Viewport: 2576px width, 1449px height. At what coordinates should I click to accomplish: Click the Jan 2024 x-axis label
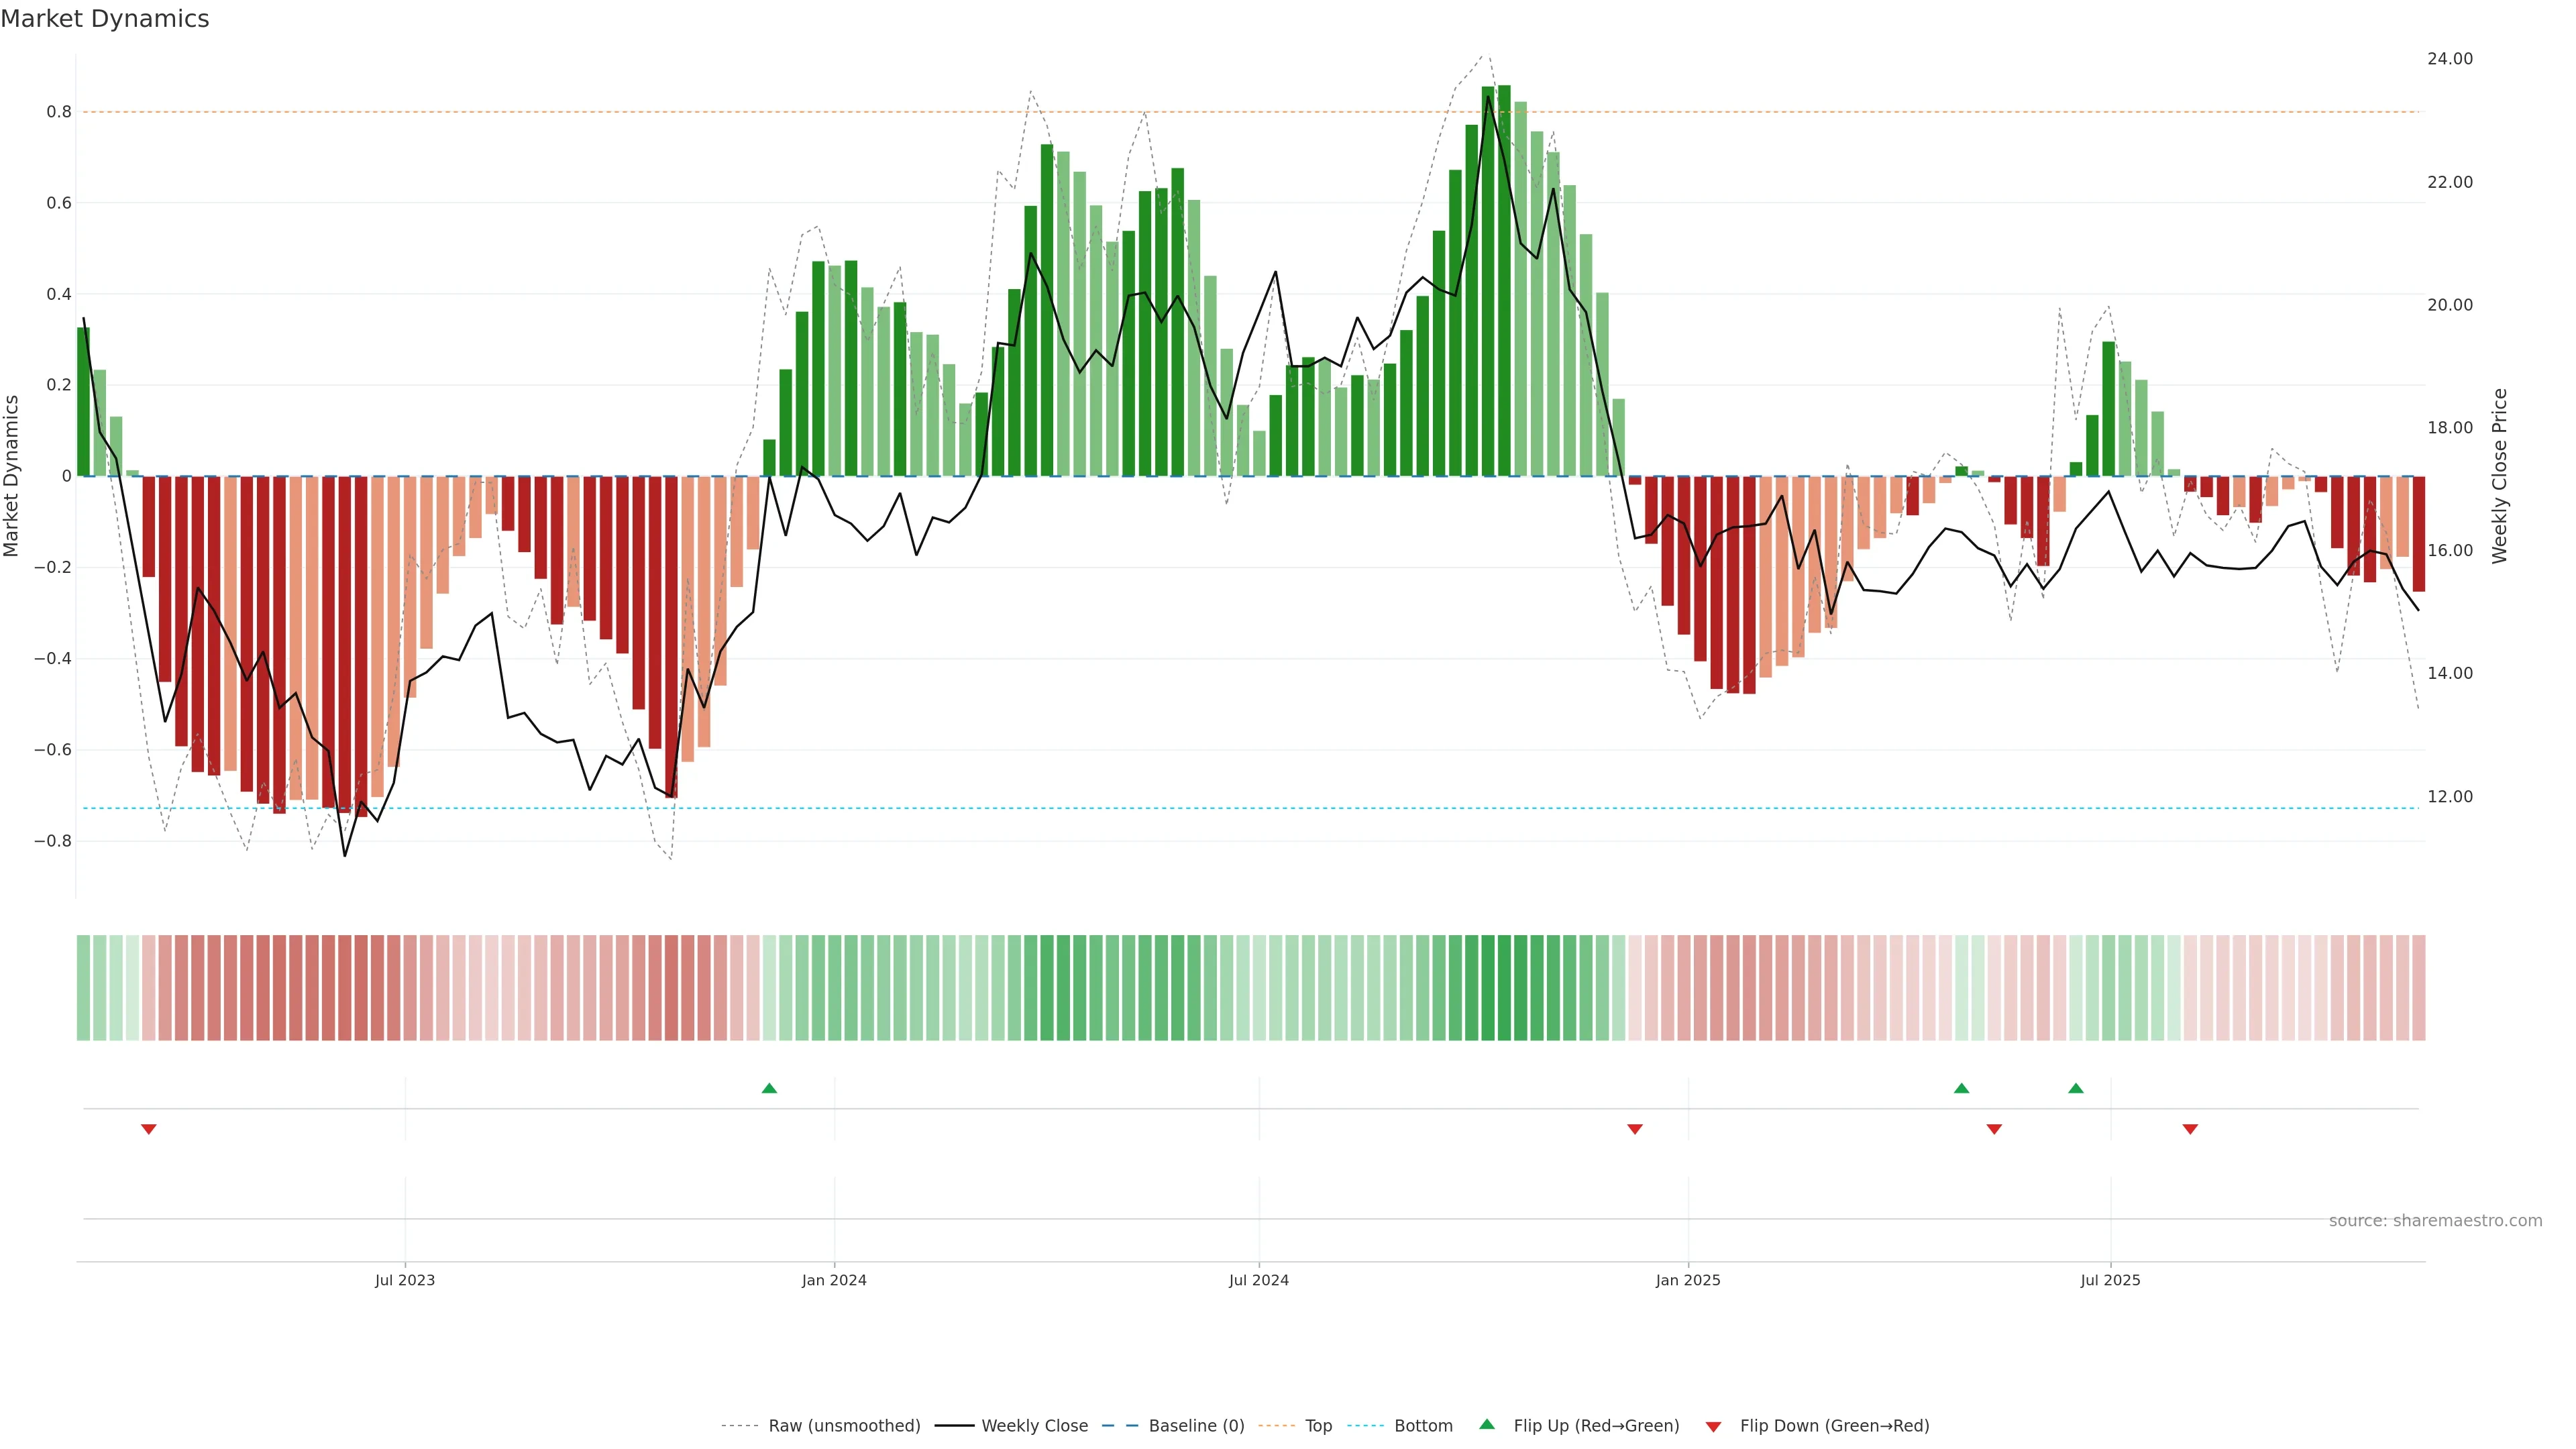coord(834,1280)
